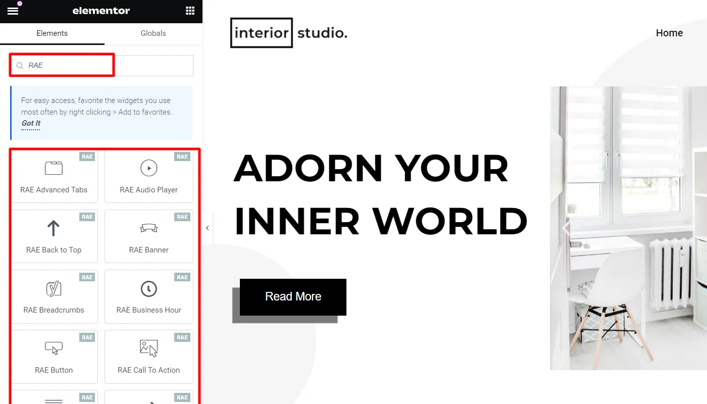Click the widgets panel grid icon
This screenshot has height=404, width=707.
[x=190, y=11]
